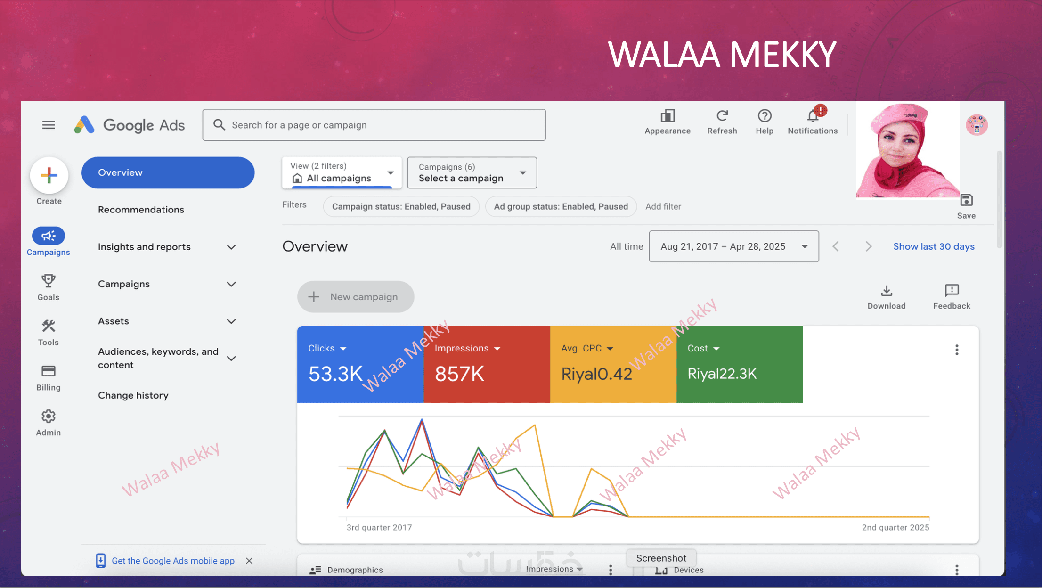Open the Select a campaign dropdown
This screenshot has height=588, width=1042.
click(x=472, y=173)
